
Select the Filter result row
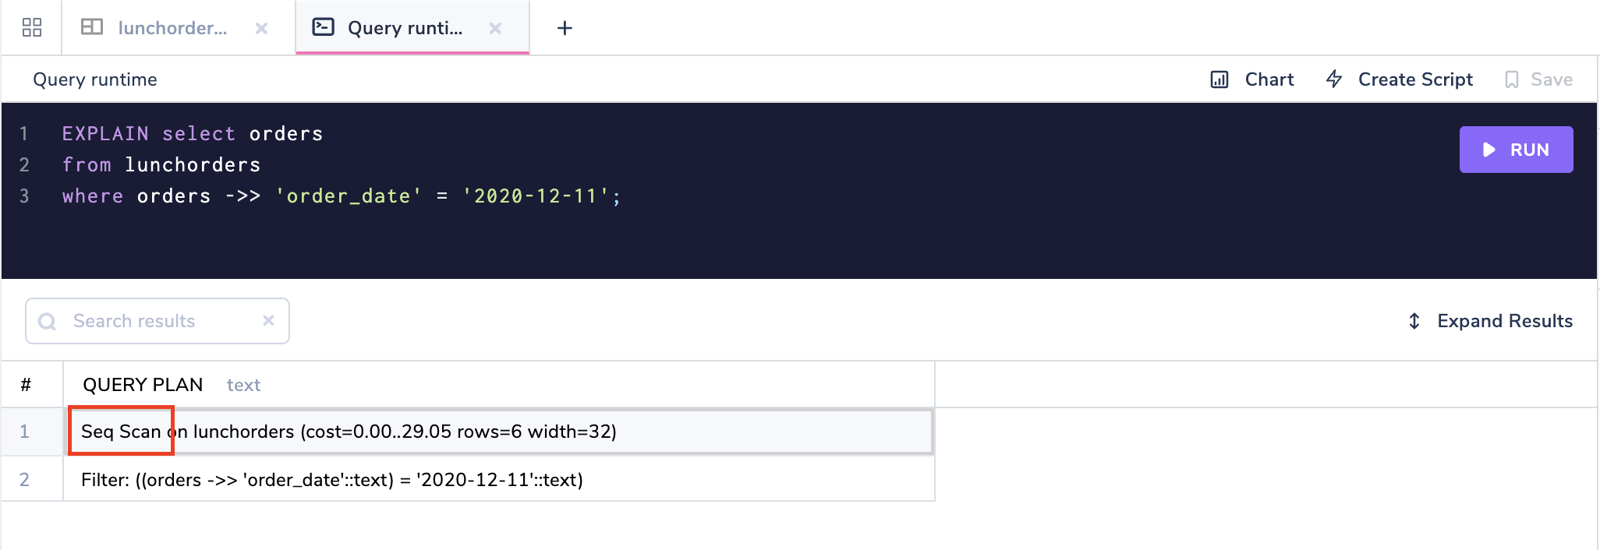499,480
